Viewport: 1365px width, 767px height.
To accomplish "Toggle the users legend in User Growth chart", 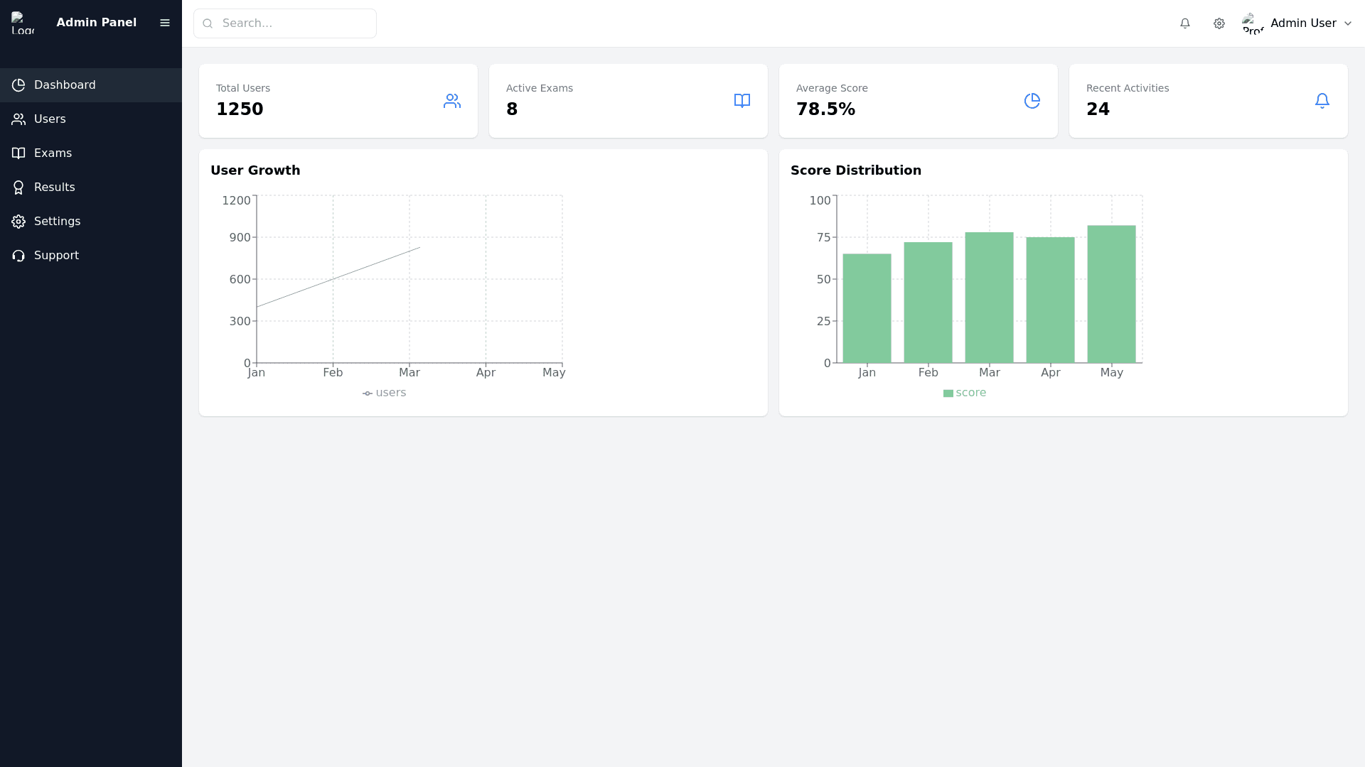I will pyautogui.click(x=385, y=393).
